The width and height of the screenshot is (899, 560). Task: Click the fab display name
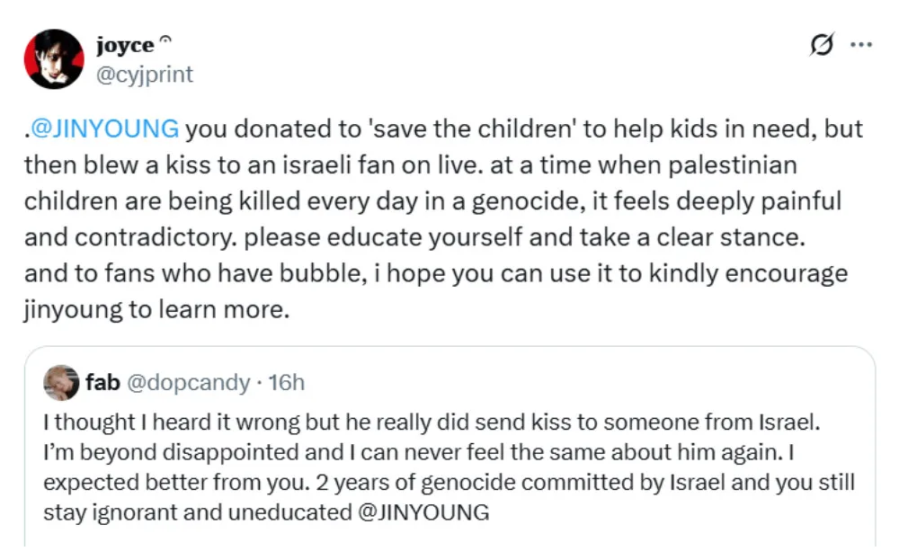coord(102,383)
